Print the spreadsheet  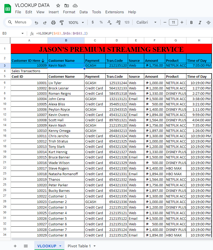pyautogui.click(x=53, y=23)
